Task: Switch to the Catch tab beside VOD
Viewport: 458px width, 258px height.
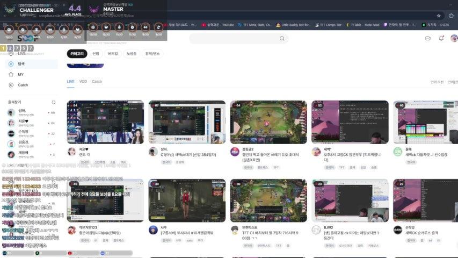Action: (x=97, y=82)
